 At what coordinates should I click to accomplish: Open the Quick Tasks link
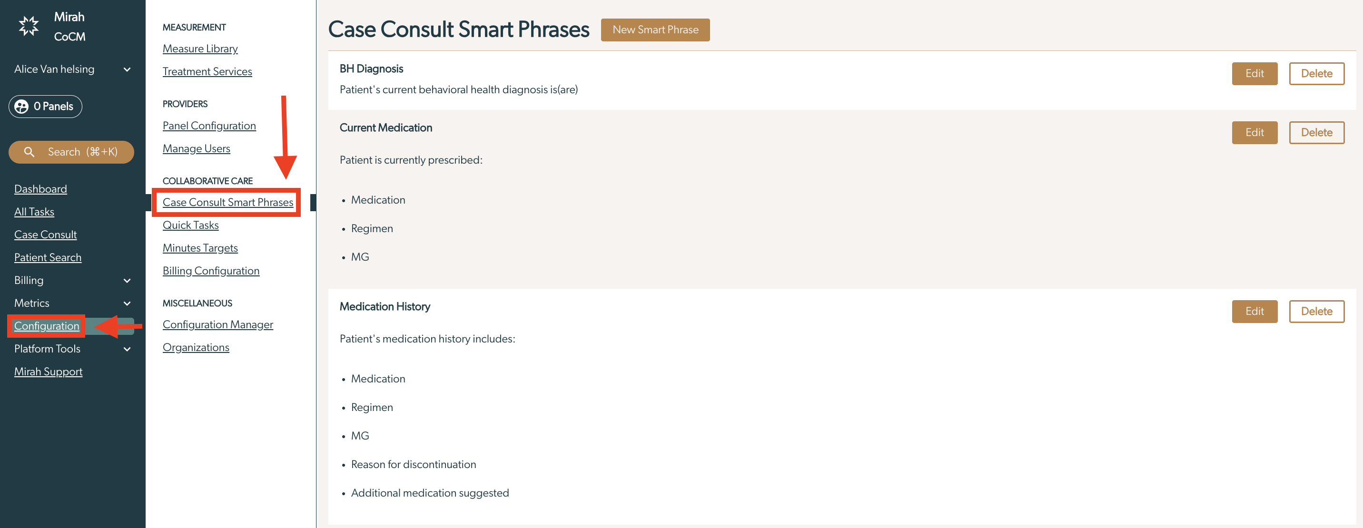190,225
